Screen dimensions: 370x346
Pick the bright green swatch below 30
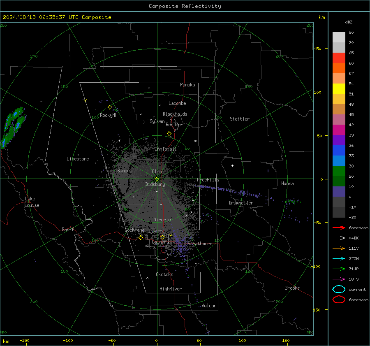tap(339, 171)
